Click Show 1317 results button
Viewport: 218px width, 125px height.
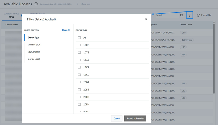[x=135, y=118]
